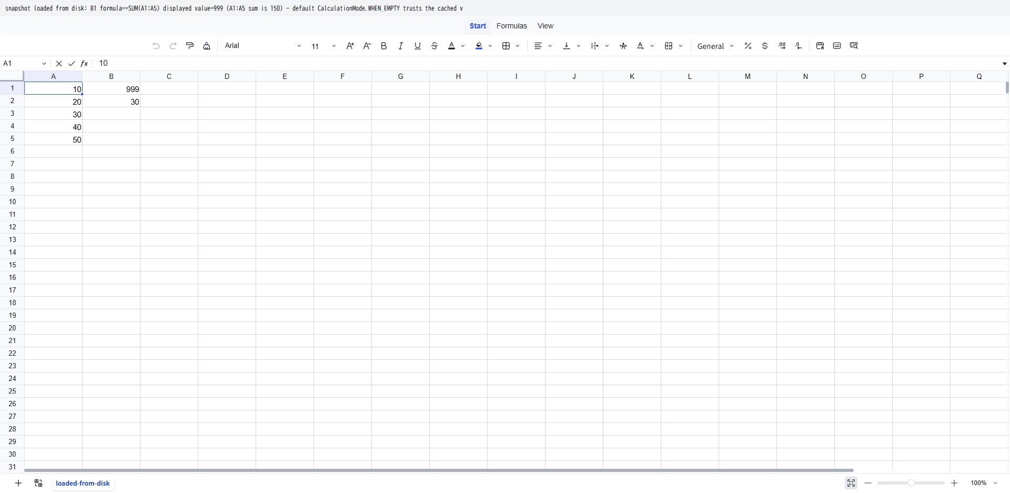This screenshot has height=493, width=1010.
Task: Toggle bold formatting
Action: [x=384, y=46]
